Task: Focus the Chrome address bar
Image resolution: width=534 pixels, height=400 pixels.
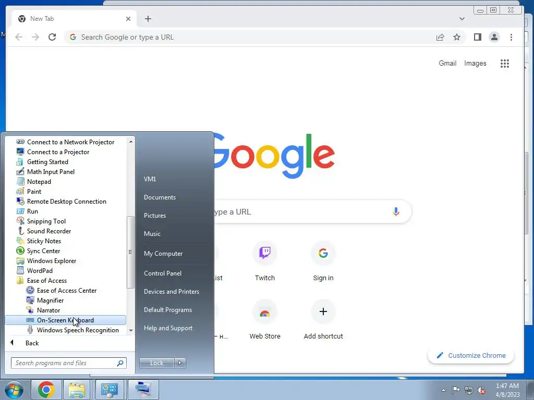Action: (252, 37)
